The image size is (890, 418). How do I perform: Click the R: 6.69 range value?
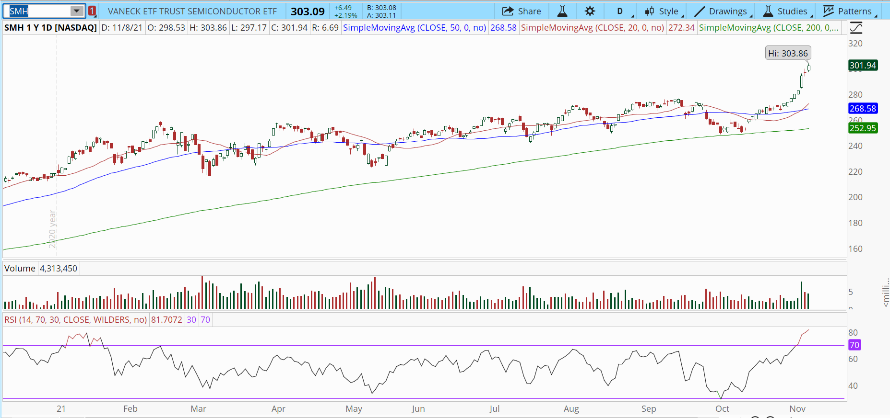[x=325, y=28]
